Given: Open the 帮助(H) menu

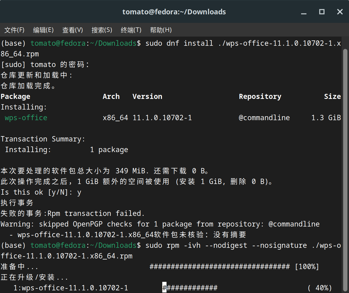Looking at the screenshot, I should 161,30.
